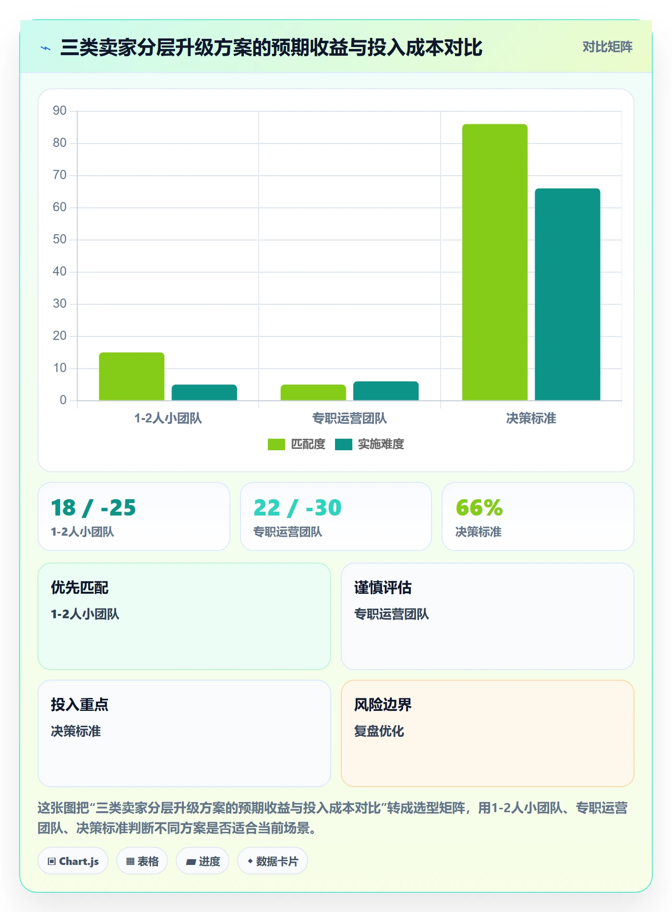This screenshot has height=912, width=672.
Task: Click the Chart.js tag chip
Action: [73, 861]
